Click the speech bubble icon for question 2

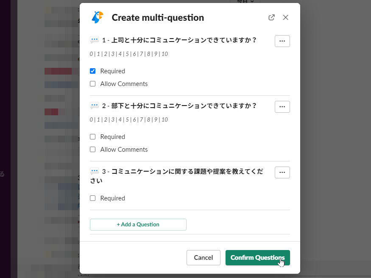point(94,106)
